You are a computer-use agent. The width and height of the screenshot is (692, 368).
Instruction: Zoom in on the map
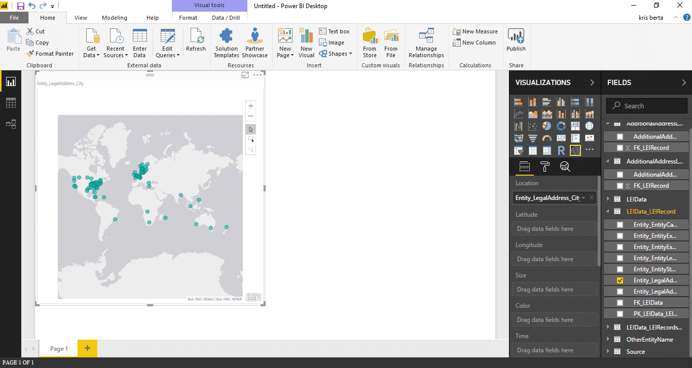point(250,106)
